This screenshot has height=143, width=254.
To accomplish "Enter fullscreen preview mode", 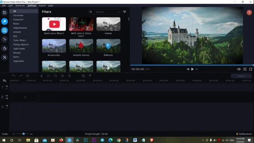I will click(245, 69).
